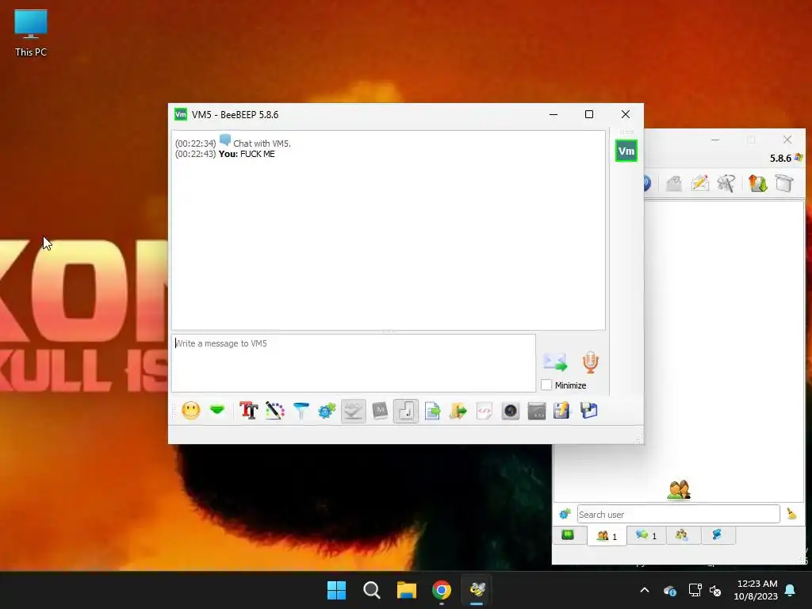Tick the Minimize checkbox
The width and height of the screenshot is (812, 609).
tap(546, 385)
